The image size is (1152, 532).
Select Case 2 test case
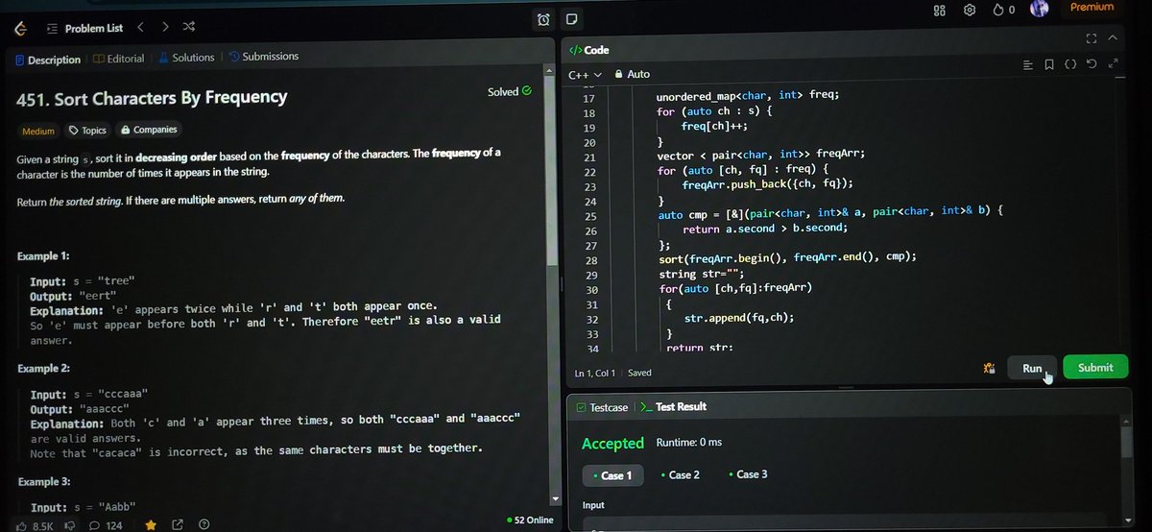(x=680, y=474)
